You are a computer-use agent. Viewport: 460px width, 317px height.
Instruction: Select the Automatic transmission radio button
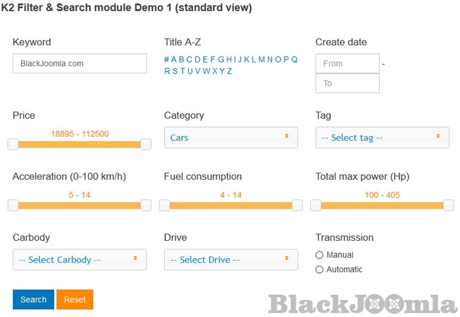coord(320,270)
